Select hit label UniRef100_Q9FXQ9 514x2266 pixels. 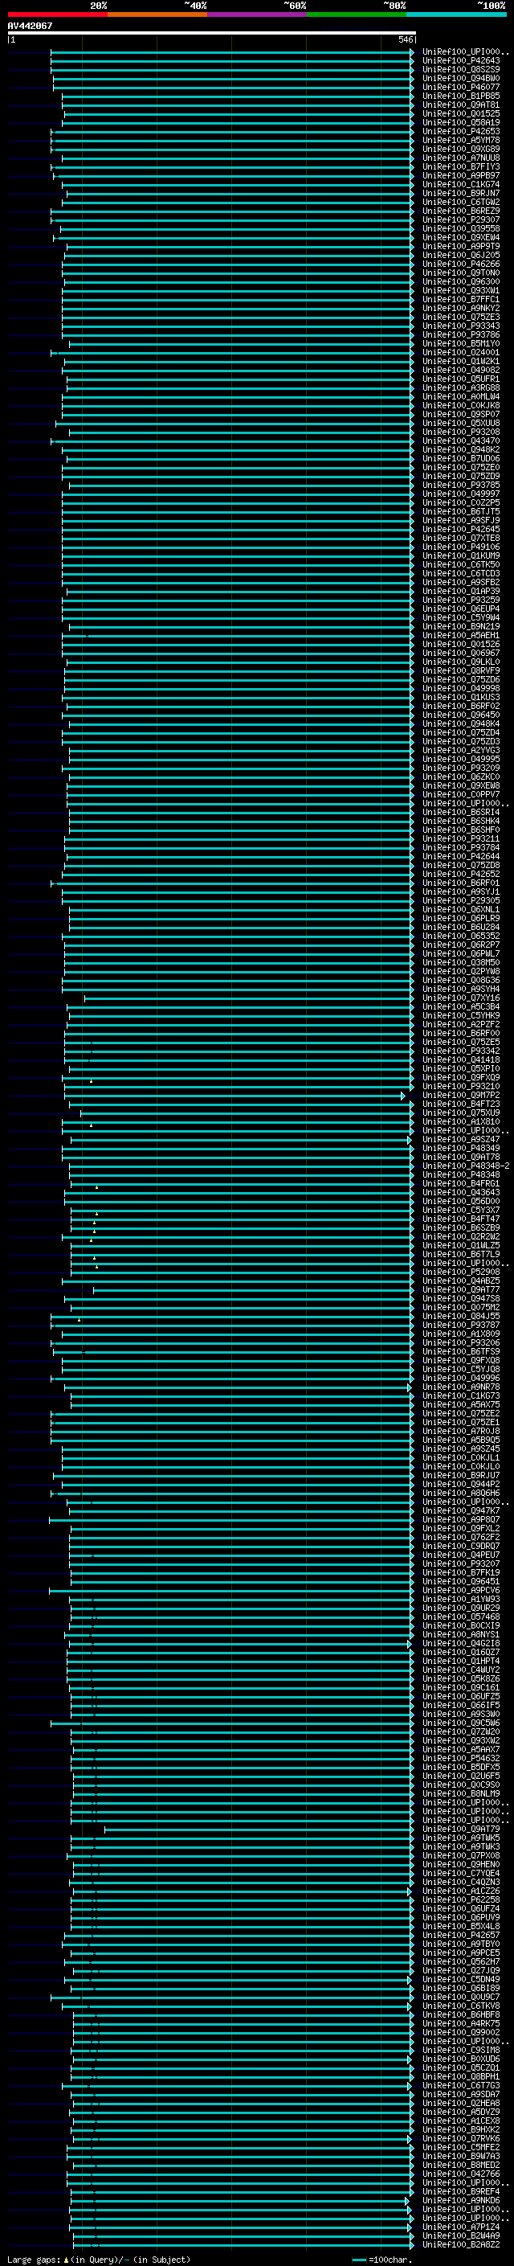pyautogui.click(x=461, y=1076)
